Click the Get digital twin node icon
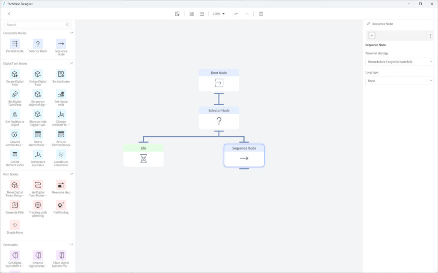Viewport: 438px width, 273px height. point(61,94)
